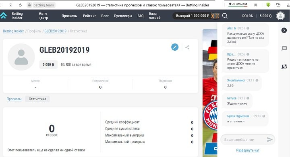Click Развернуть чат link
This screenshot has height=157, width=290.
248,150
